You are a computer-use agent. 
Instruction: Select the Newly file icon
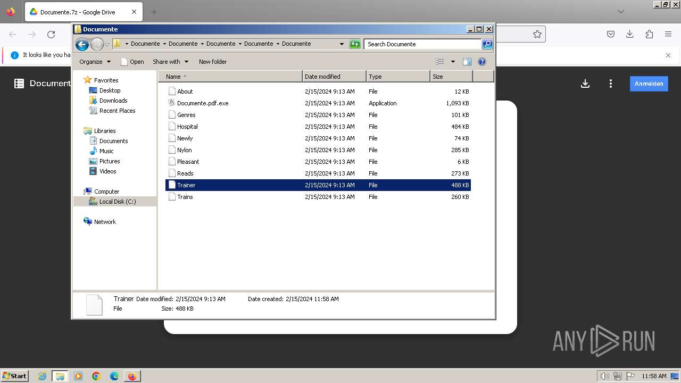(172, 138)
